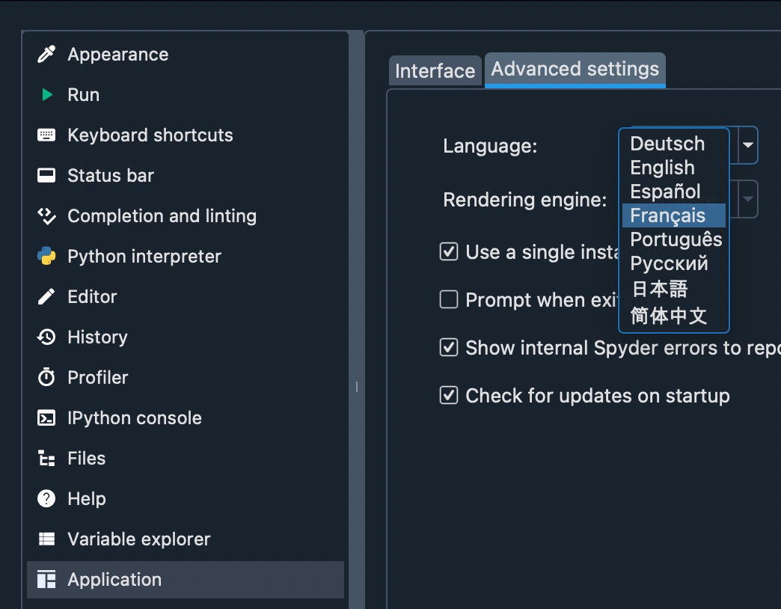Open Python interpreter via Python logo
The height and width of the screenshot is (609, 781).
pyautogui.click(x=46, y=257)
